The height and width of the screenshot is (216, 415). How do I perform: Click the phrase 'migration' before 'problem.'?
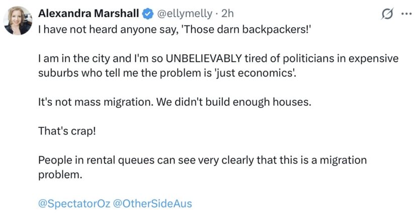click(x=343, y=160)
